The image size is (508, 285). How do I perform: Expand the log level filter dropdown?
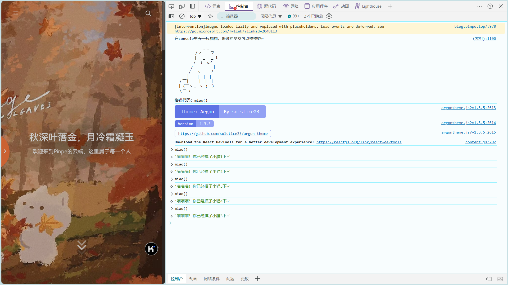pyautogui.click(x=271, y=16)
